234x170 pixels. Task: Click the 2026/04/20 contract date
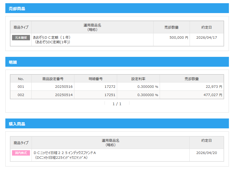pos(206,153)
